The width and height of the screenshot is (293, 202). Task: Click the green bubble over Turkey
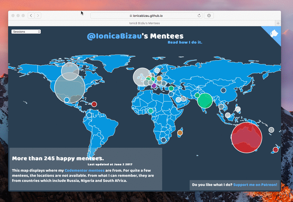point(171,88)
